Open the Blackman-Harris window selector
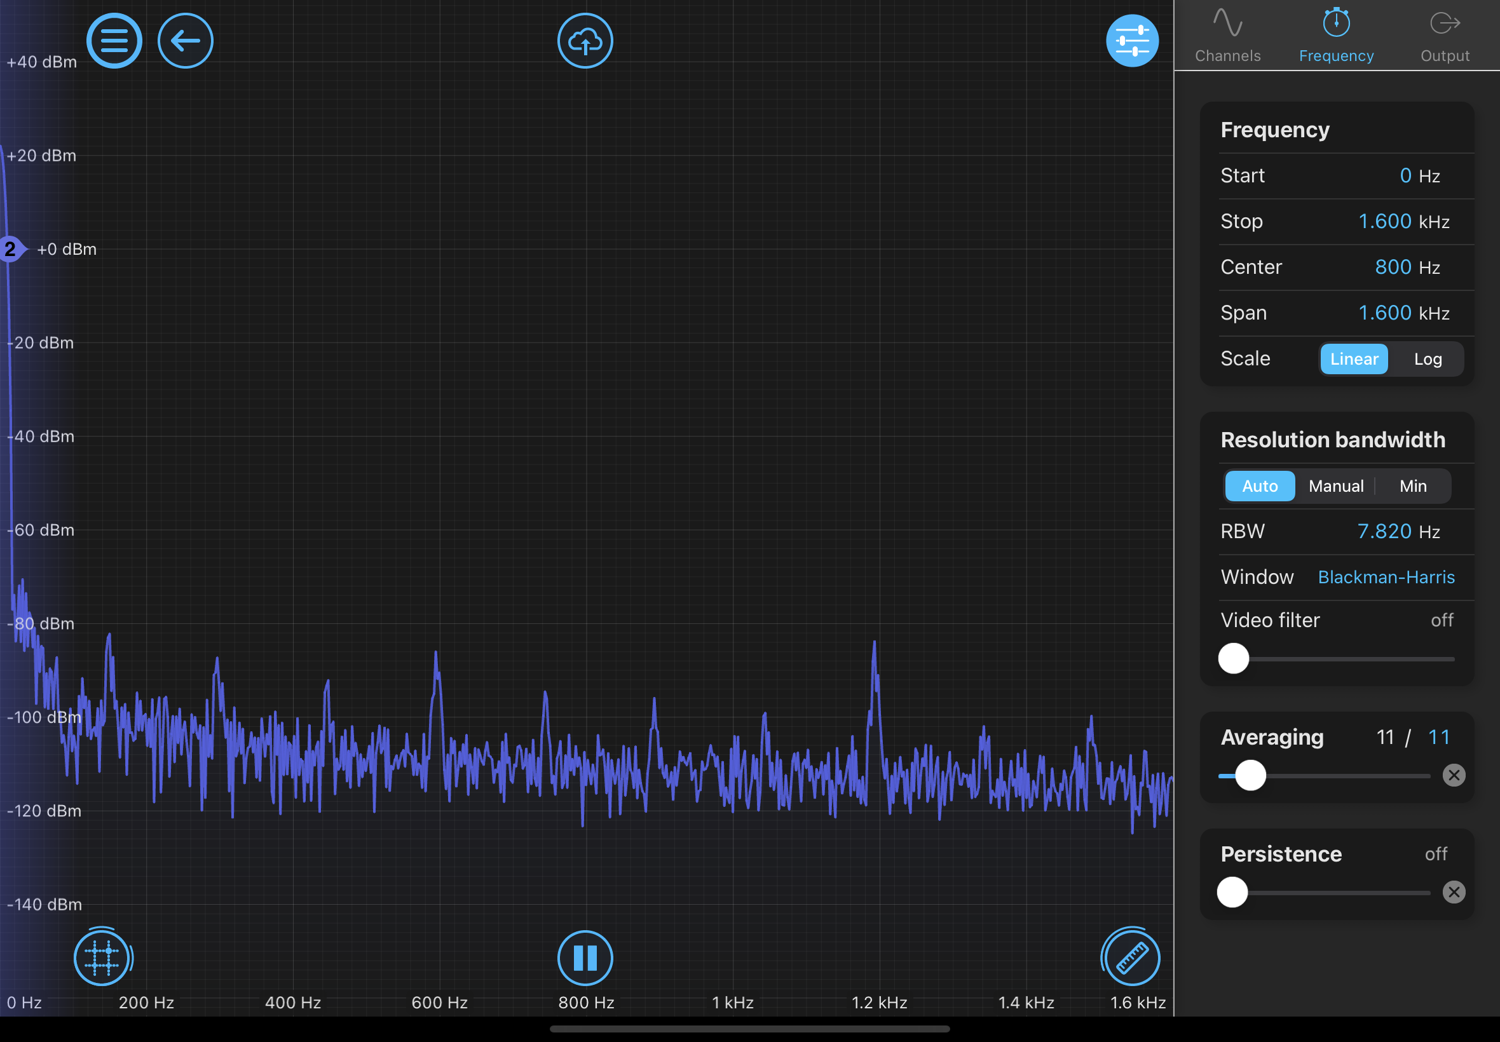The height and width of the screenshot is (1042, 1500). 1386,577
